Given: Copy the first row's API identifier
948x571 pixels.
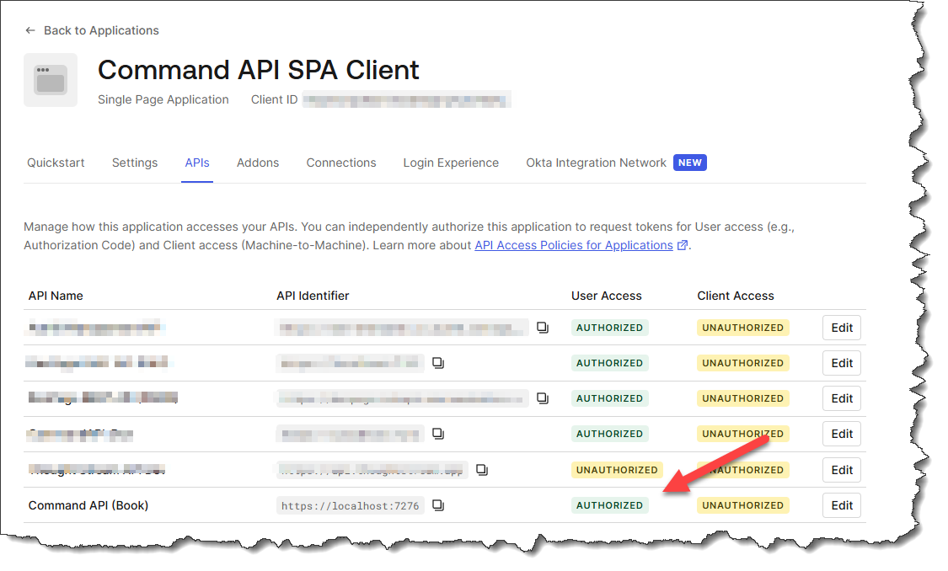Looking at the screenshot, I should [543, 328].
